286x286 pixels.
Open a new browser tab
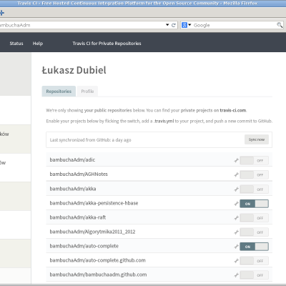tap(2, 13)
